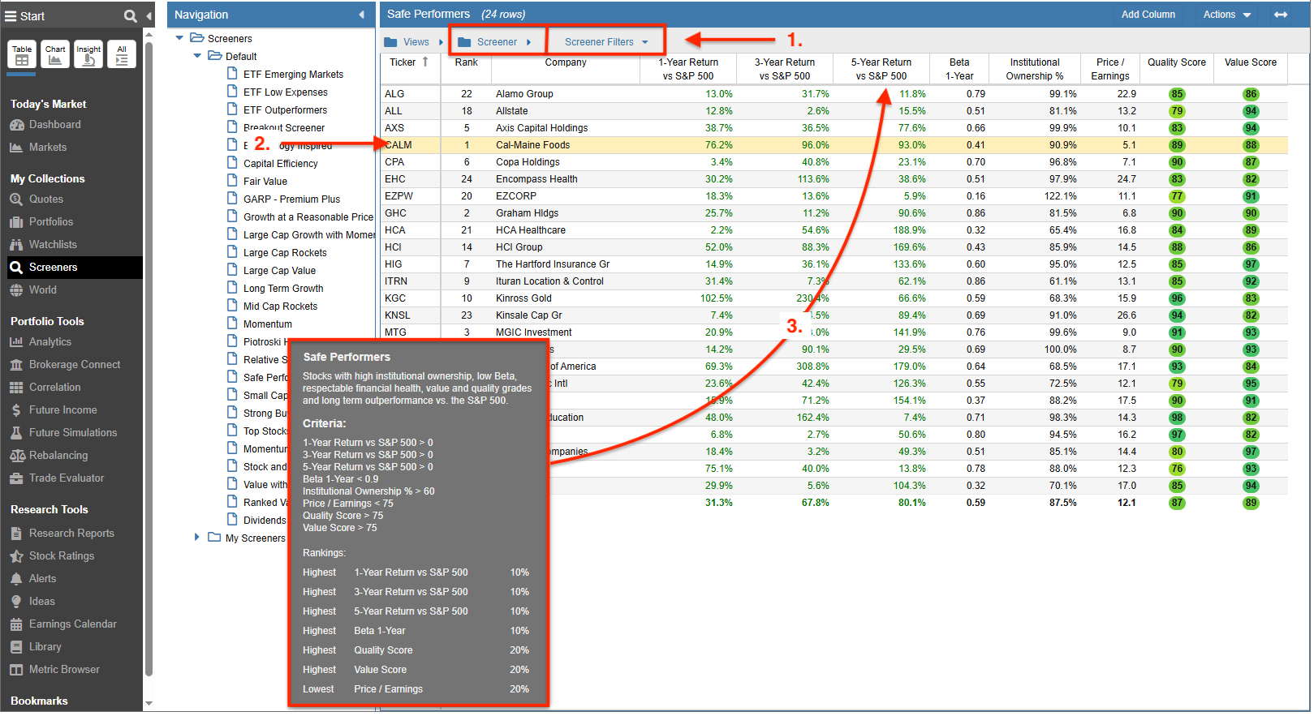Screen dimensions: 1314x716
Task: Collapse the Start sidebar arrow
Action: click(149, 16)
